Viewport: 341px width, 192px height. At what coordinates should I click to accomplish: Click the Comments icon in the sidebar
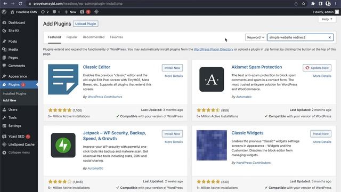coord(4,66)
